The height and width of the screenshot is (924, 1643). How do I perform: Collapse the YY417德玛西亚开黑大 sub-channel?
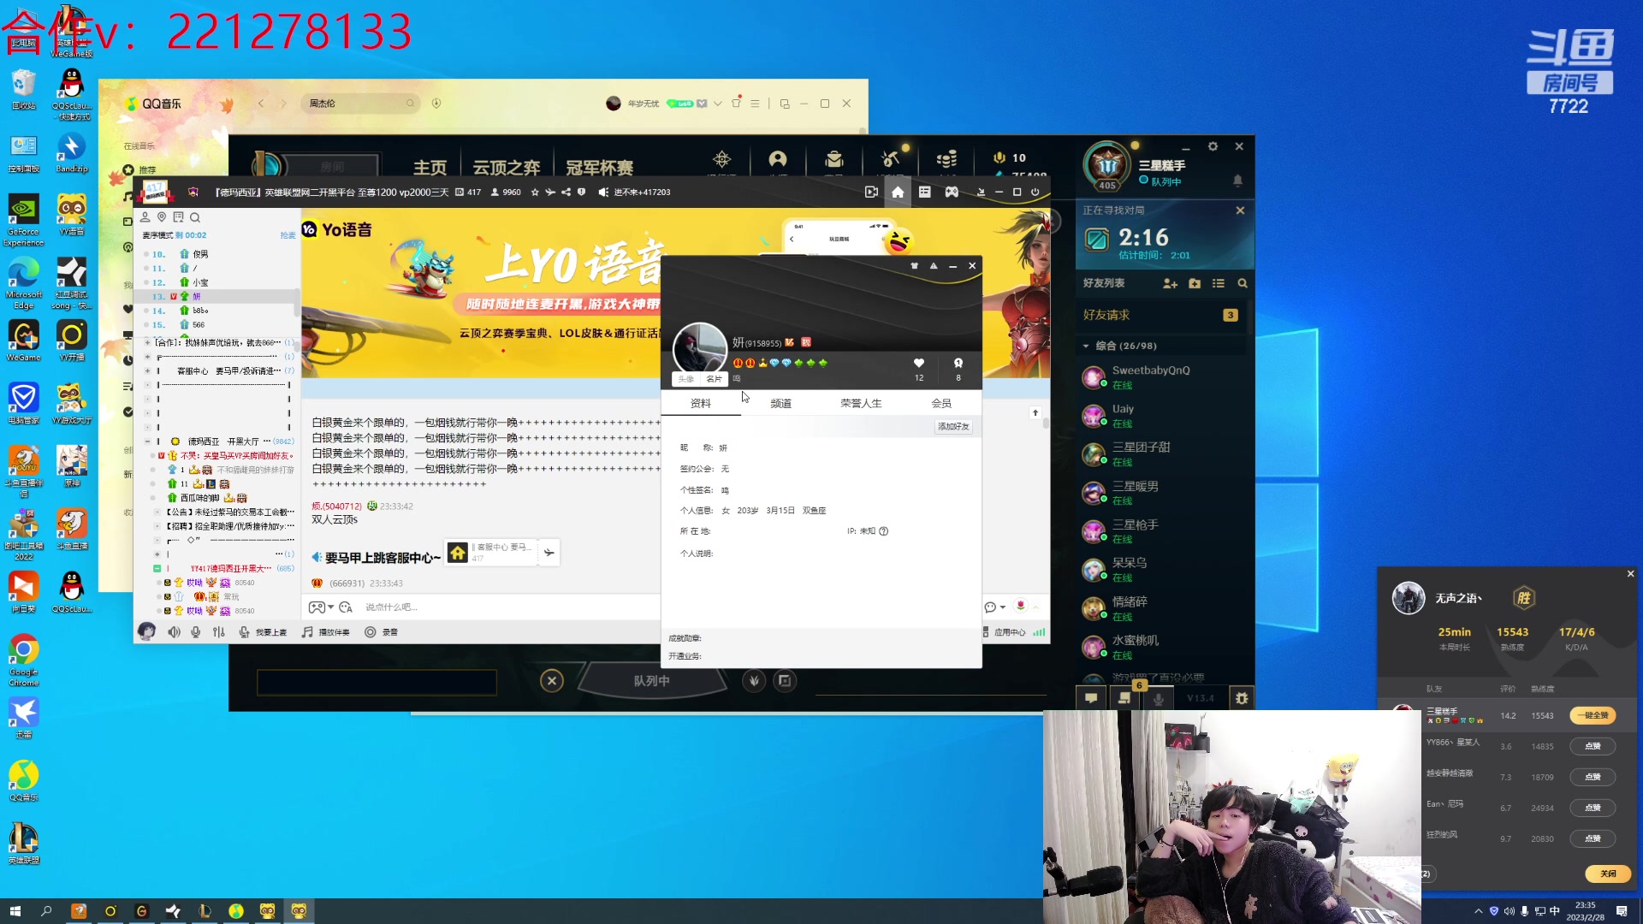coord(157,569)
